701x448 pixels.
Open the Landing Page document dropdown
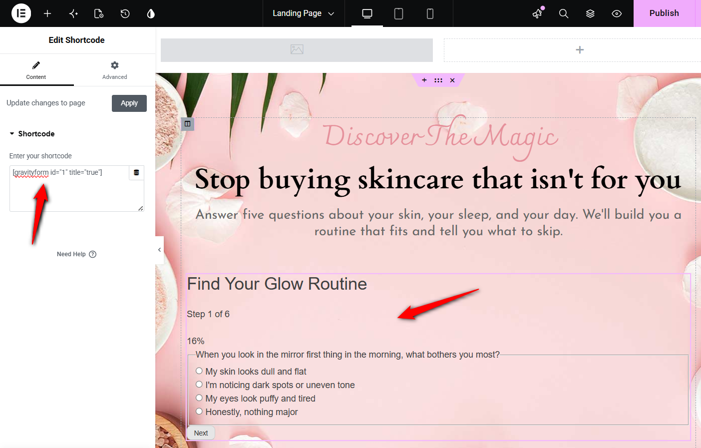pyautogui.click(x=304, y=13)
